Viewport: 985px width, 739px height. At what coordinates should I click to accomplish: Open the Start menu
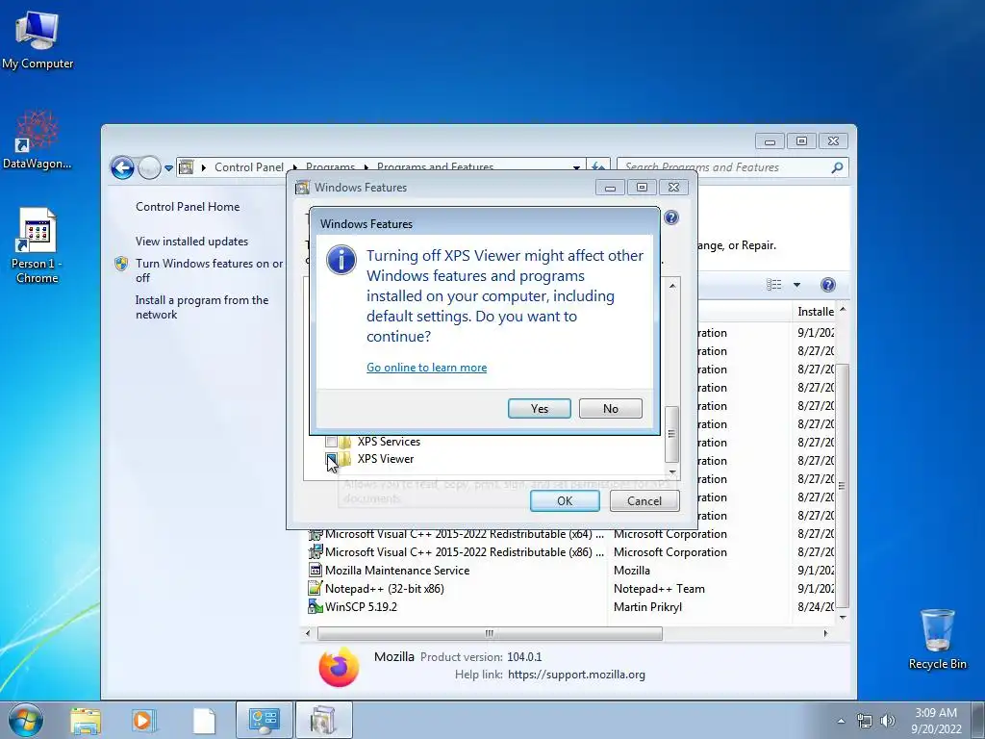click(x=26, y=720)
